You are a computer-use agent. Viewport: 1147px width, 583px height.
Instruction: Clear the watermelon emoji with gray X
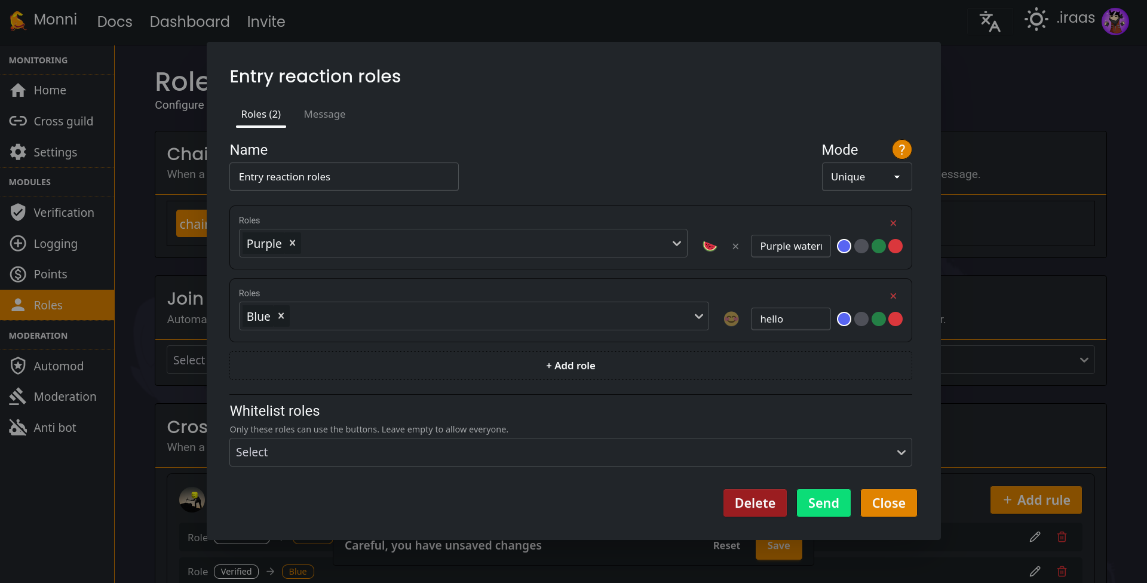point(735,246)
